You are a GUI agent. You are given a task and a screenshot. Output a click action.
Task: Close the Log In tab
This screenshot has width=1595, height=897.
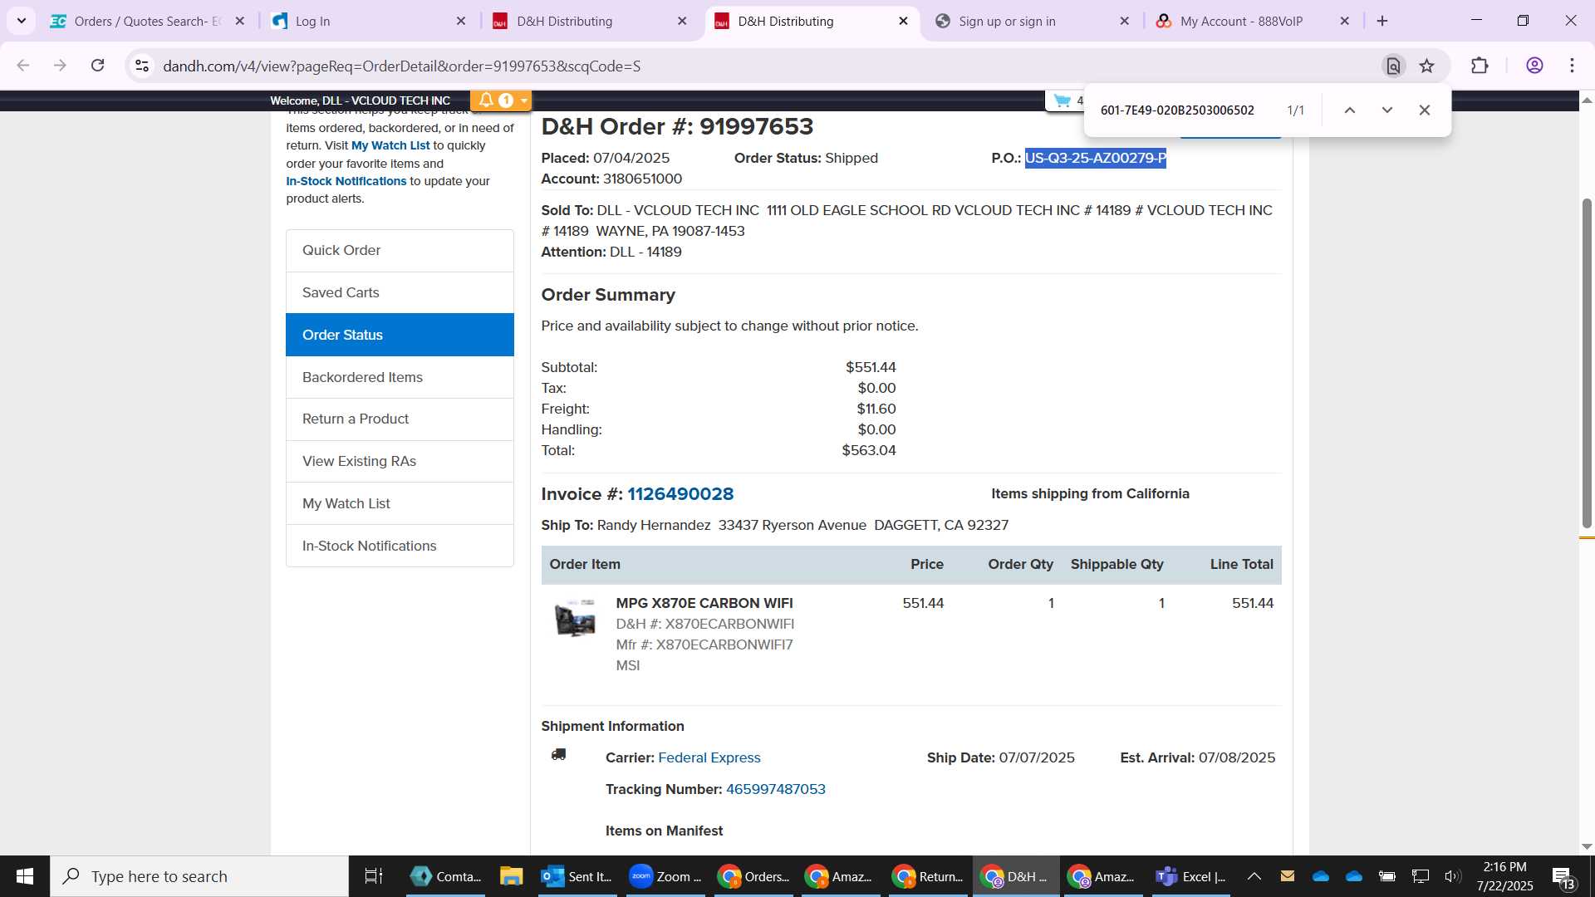[461, 21]
